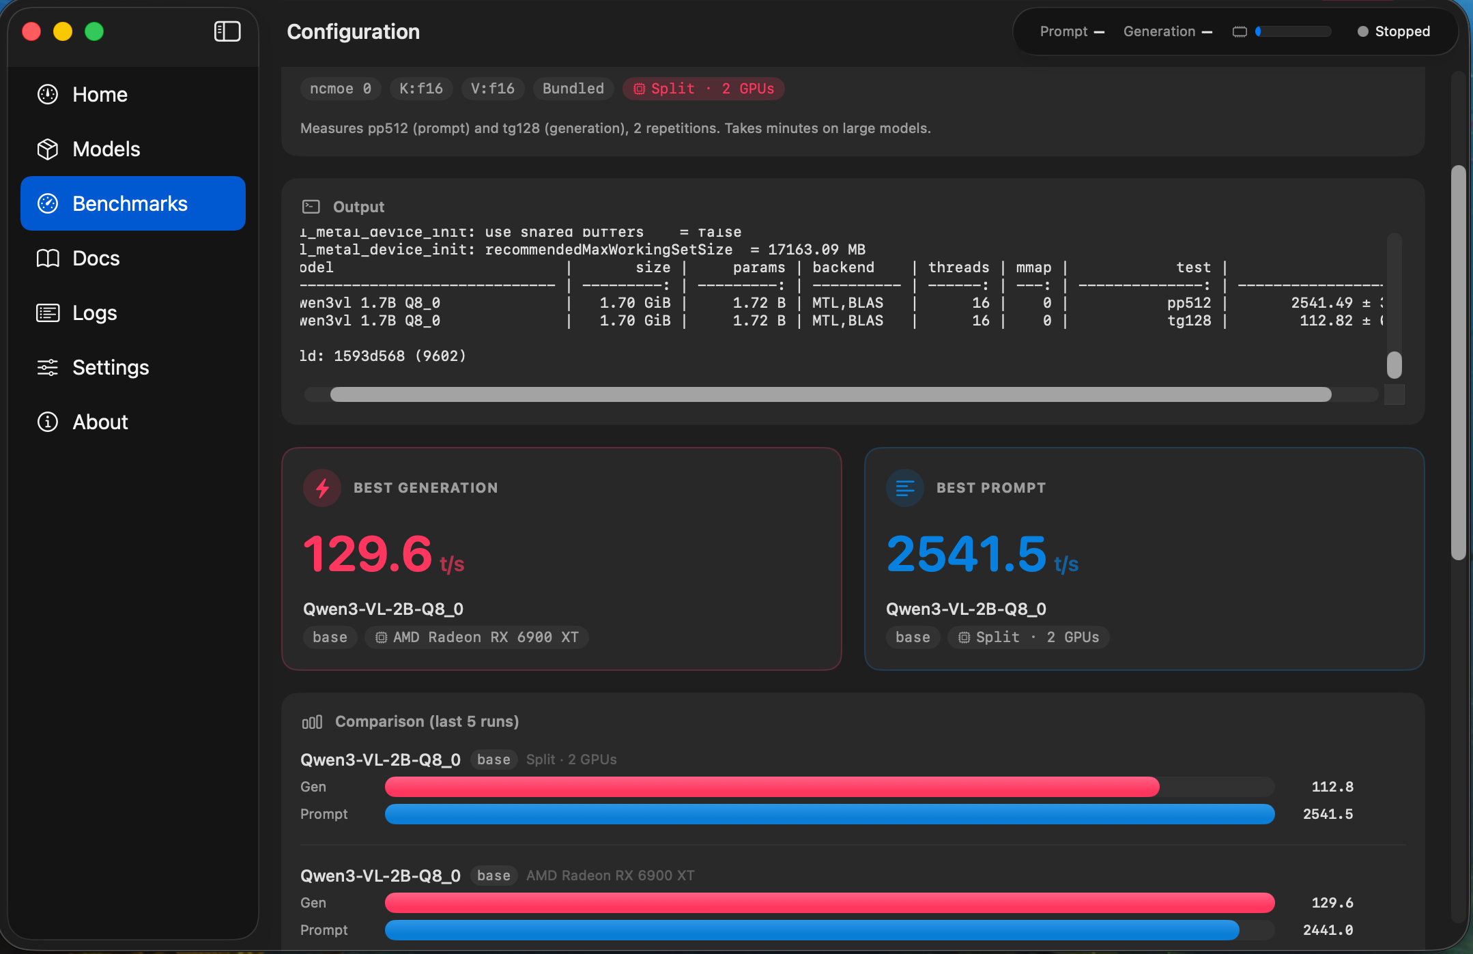Screen dimensions: 1473x954
Task: Toggle the sidebar panel icon
Action: pyautogui.click(x=227, y=31)
